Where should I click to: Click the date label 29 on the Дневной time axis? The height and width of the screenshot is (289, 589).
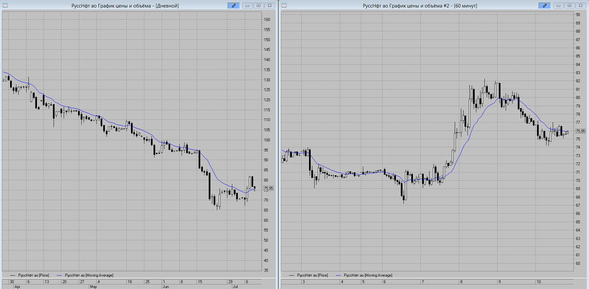pos(230,282)
